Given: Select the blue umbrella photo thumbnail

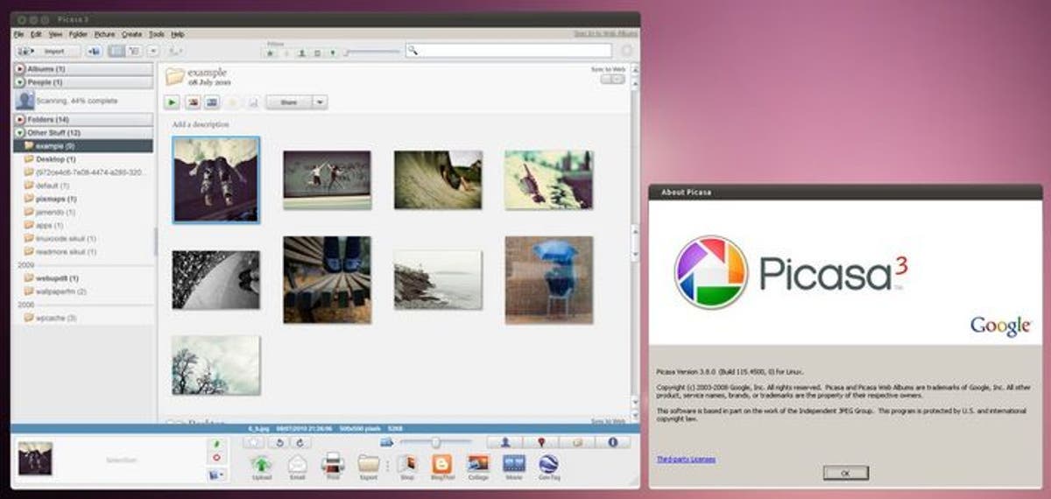Looking at the screenshot, I should click(x=549, y=280).
